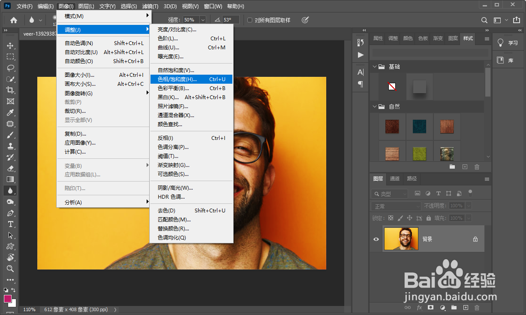Open the 正常 blend mode dropdown
This screenshot has height=315, width=526.
397,206
